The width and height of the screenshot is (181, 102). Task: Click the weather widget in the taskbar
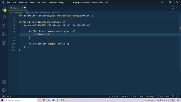click(x=149, y=100)
